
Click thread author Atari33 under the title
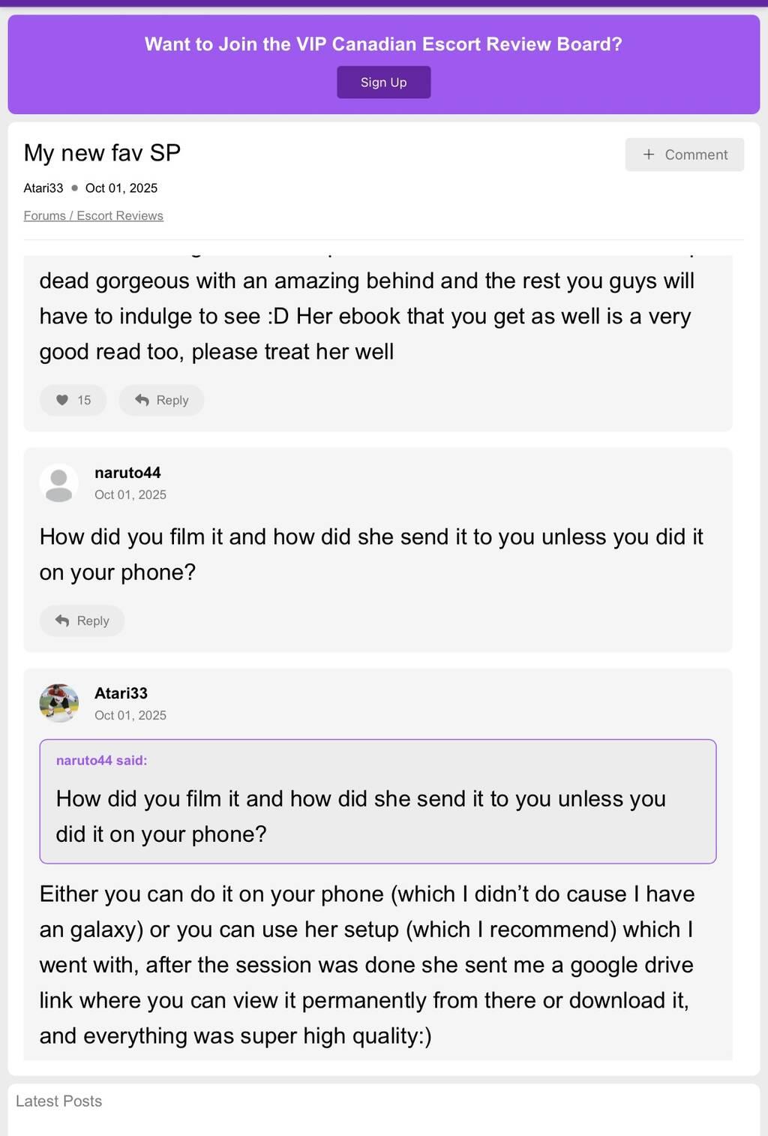click(x=43, y=188)
